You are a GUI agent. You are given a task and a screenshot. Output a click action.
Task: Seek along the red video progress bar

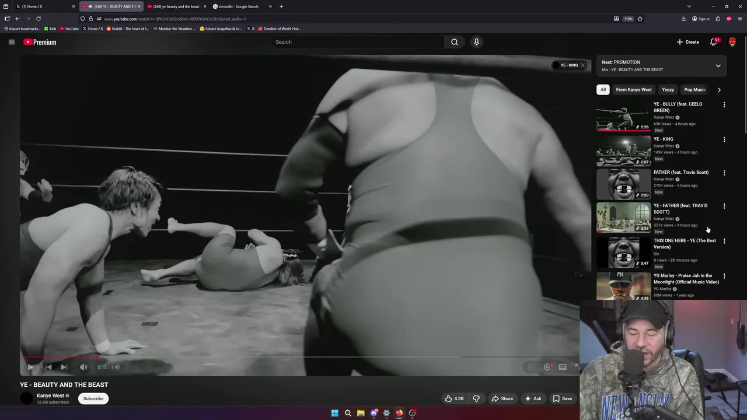pos(61,357)
